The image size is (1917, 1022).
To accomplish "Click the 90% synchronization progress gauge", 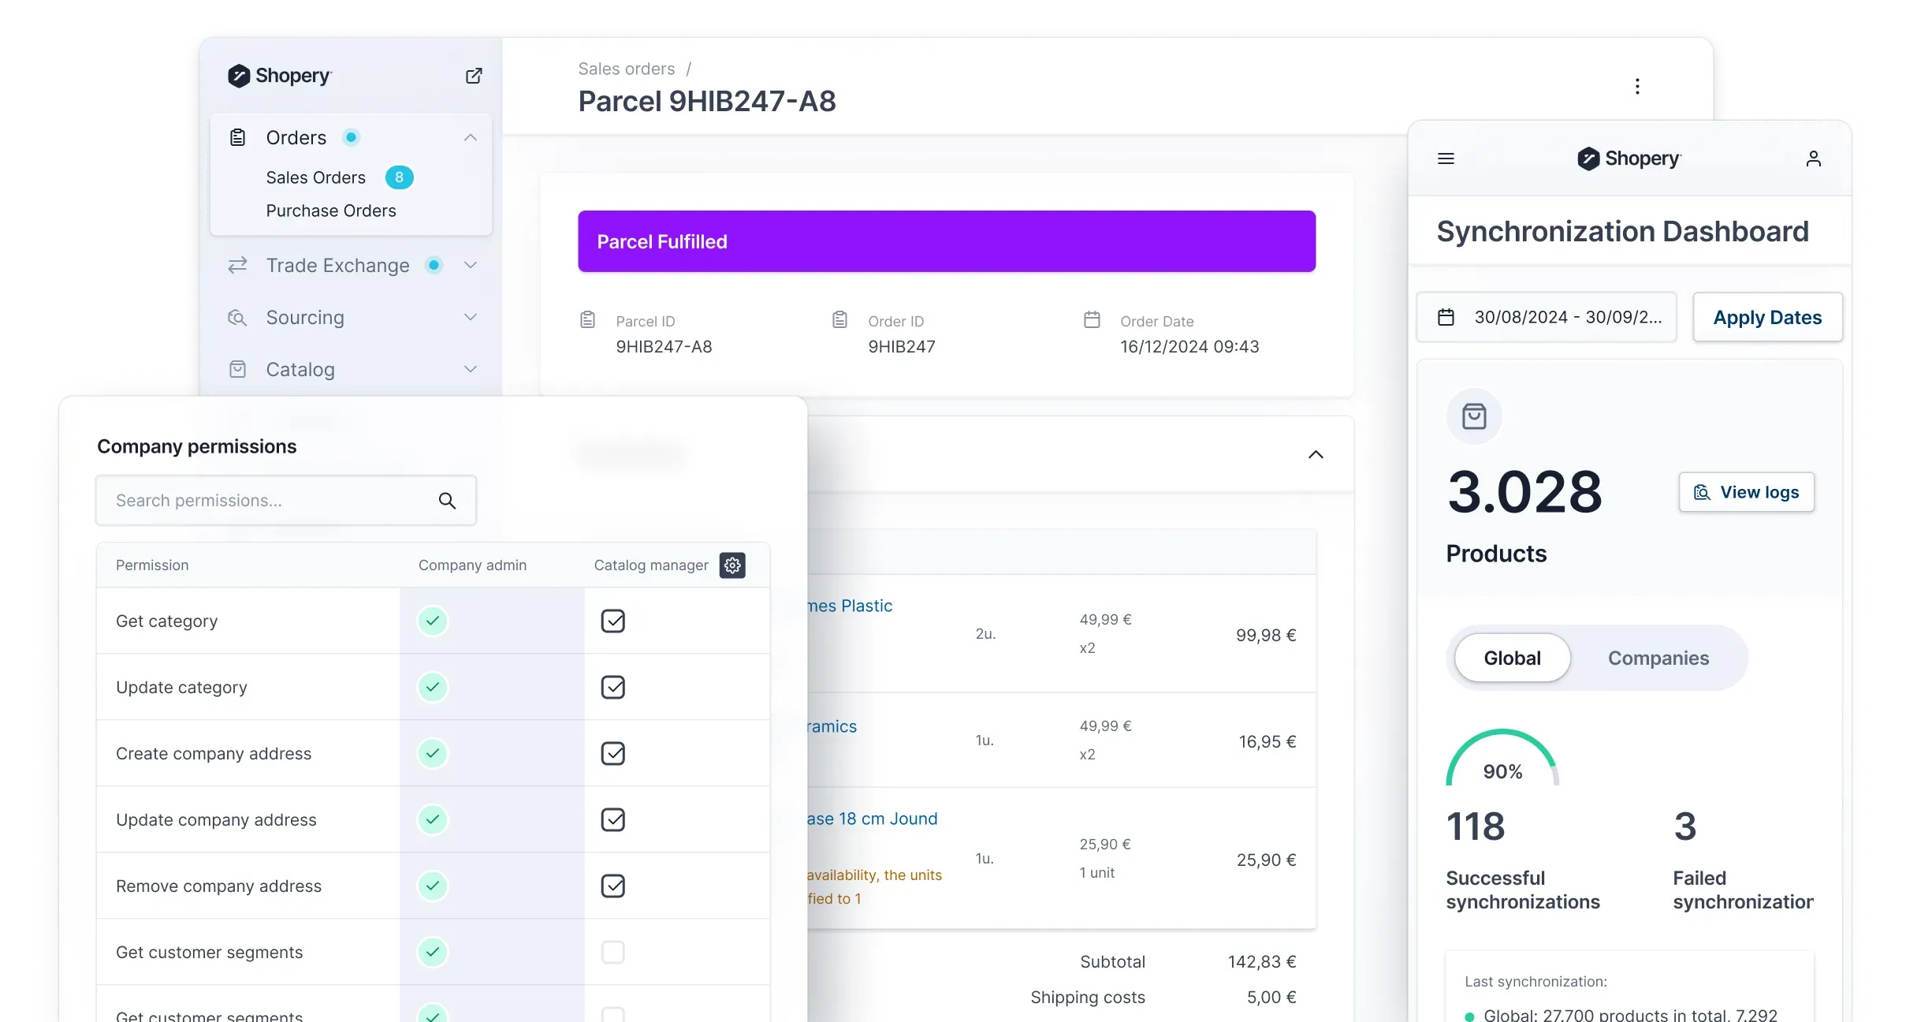I will click(1502, 761).
